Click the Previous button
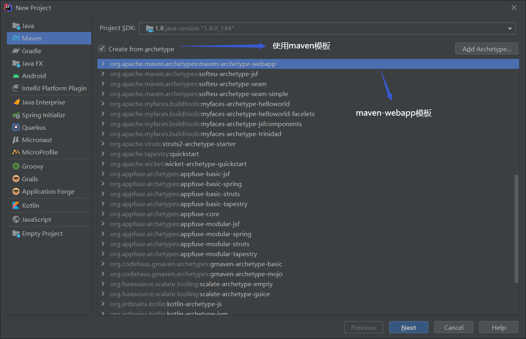This screenshot has height=339, width=526. coord(363,327)
